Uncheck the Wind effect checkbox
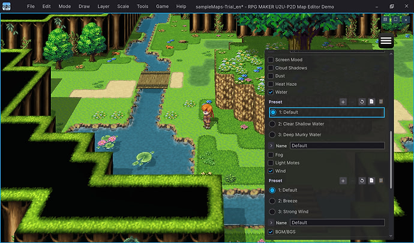 (x=271, y=171)
